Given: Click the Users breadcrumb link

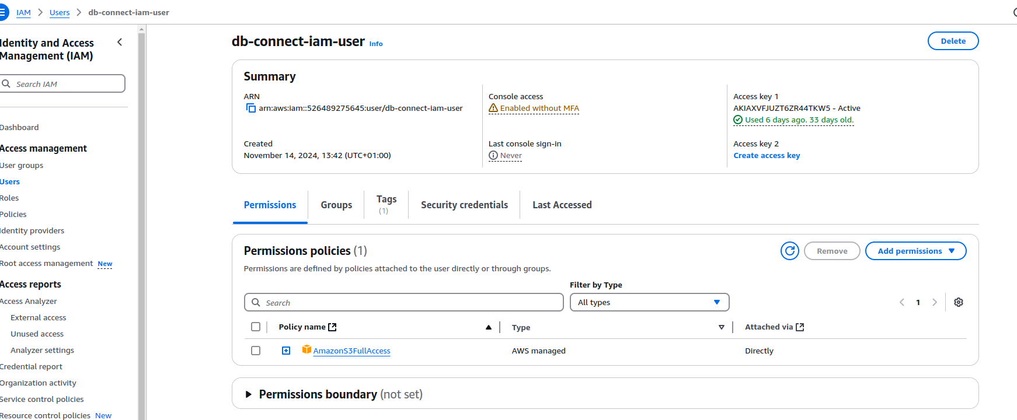Looking at the screenshot, I should click(x=60, y=12).
